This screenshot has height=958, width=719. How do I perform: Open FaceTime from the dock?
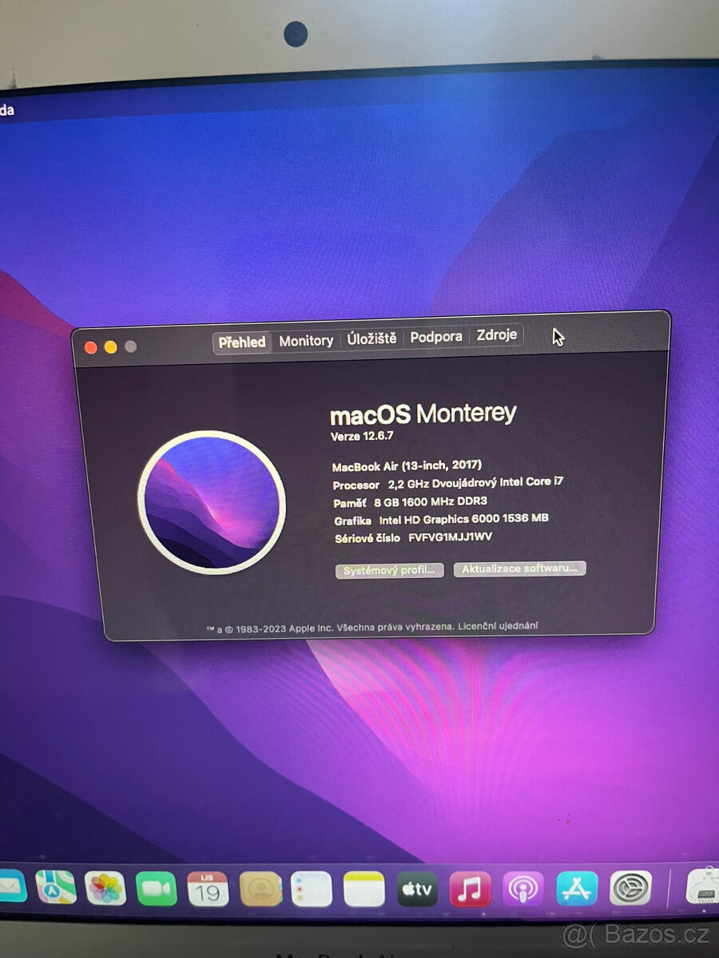point(157,889)
